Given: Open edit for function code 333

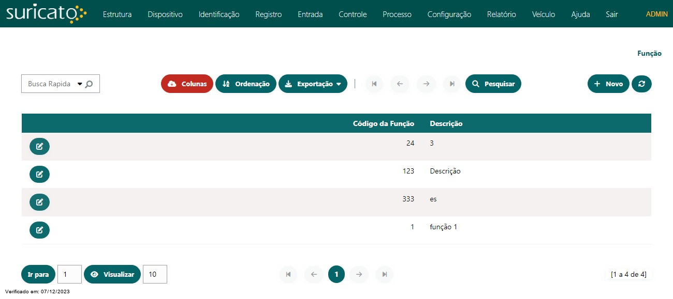Looking at the screenshot, I should coord(39,202).
